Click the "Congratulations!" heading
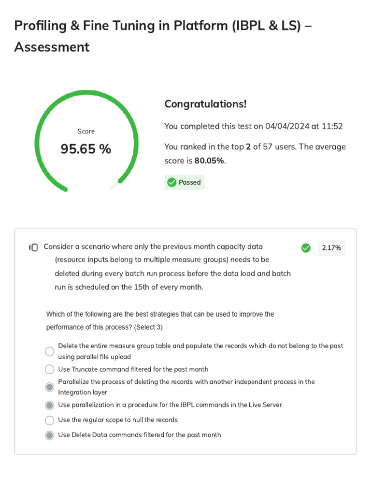Image resolution: width=371 pixels, height=495 pixels. pyautogui.click(x=205, y=104)
